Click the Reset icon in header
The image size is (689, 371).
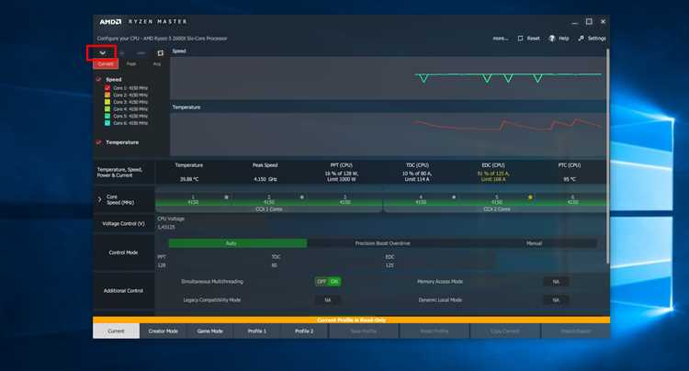click(x=520, y=39)
